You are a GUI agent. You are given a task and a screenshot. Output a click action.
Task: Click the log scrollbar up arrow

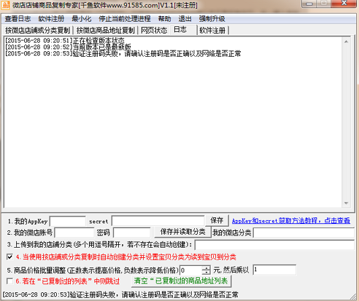tap(346, 41)
